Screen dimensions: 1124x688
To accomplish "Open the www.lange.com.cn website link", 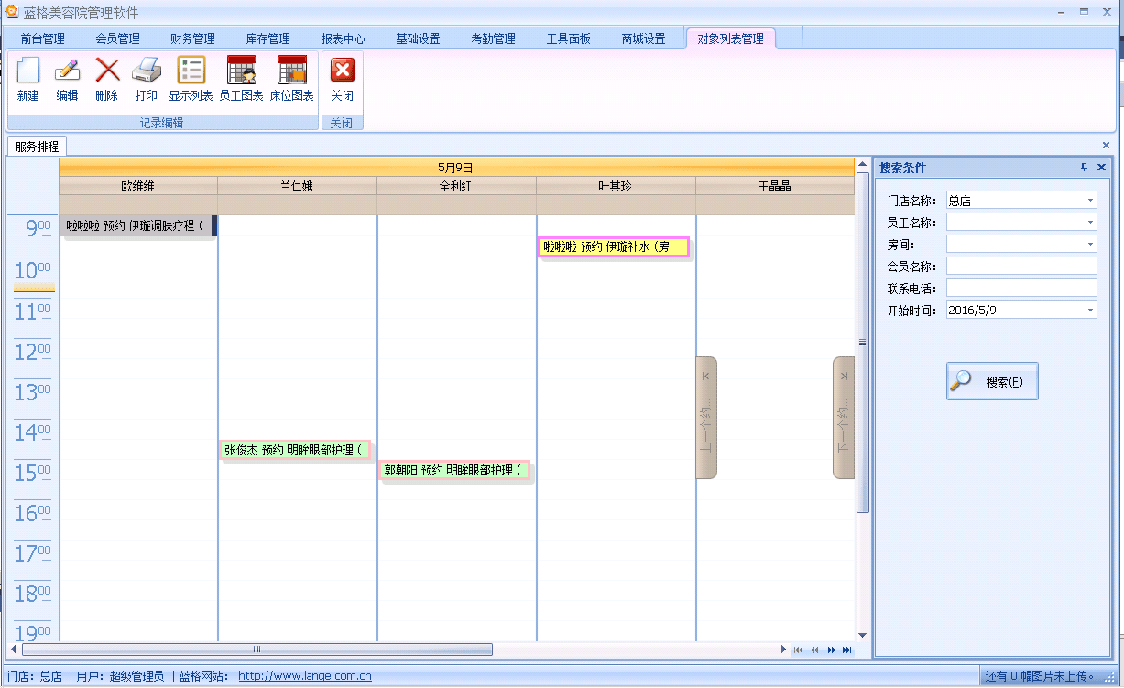I will coord(304,677).
